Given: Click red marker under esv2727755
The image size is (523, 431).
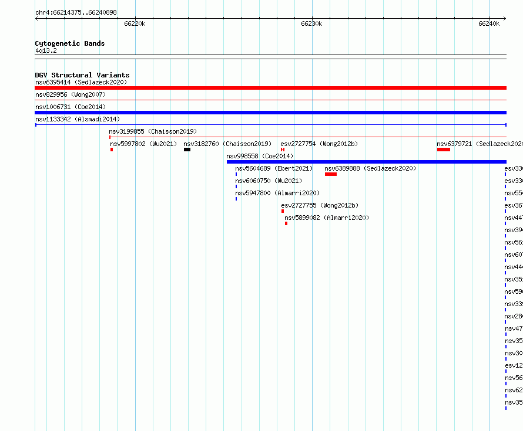Looking at the screenshot, I should [283, 211].
